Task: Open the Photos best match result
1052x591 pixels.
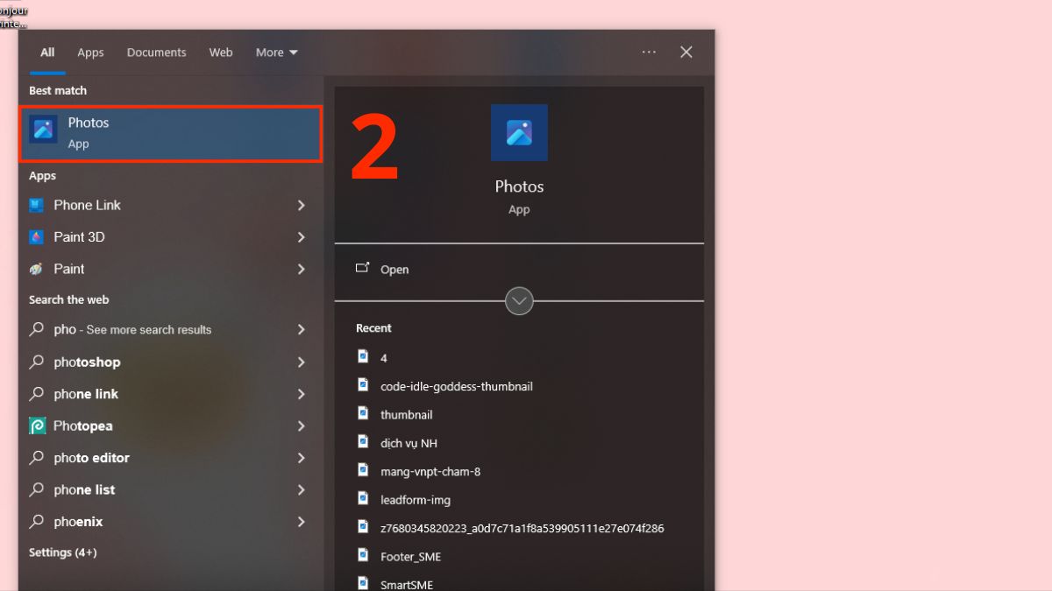Action: (x=171, y=133)
